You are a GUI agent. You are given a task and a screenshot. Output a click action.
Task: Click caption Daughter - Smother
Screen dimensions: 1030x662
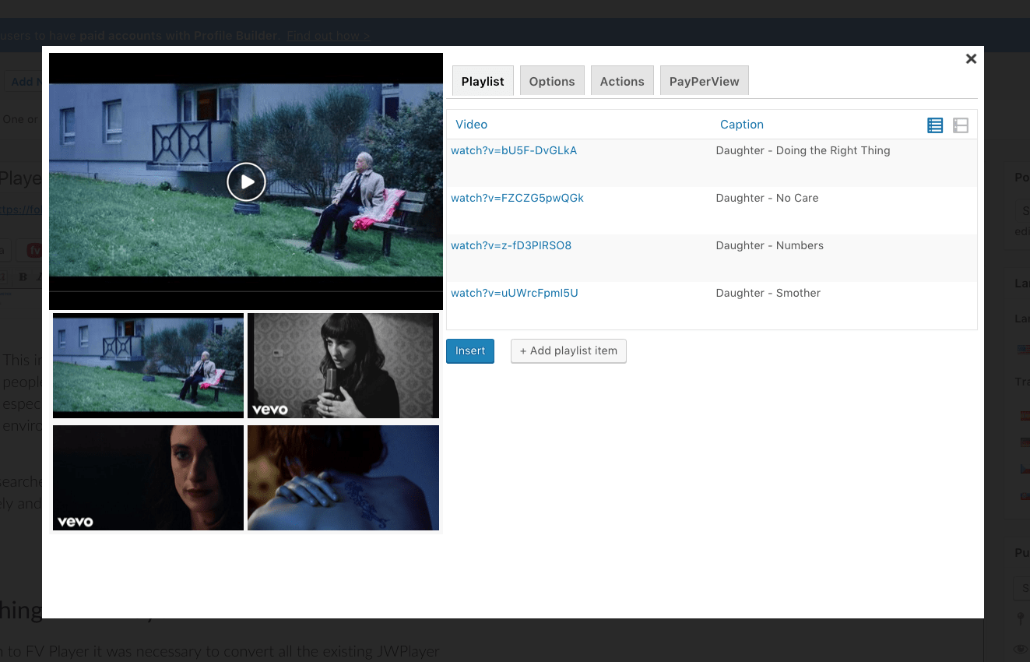768,293
